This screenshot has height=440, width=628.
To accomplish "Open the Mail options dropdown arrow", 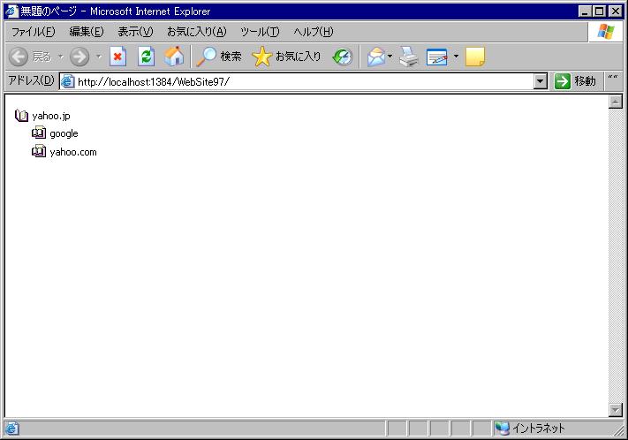I will coord(390,57).
